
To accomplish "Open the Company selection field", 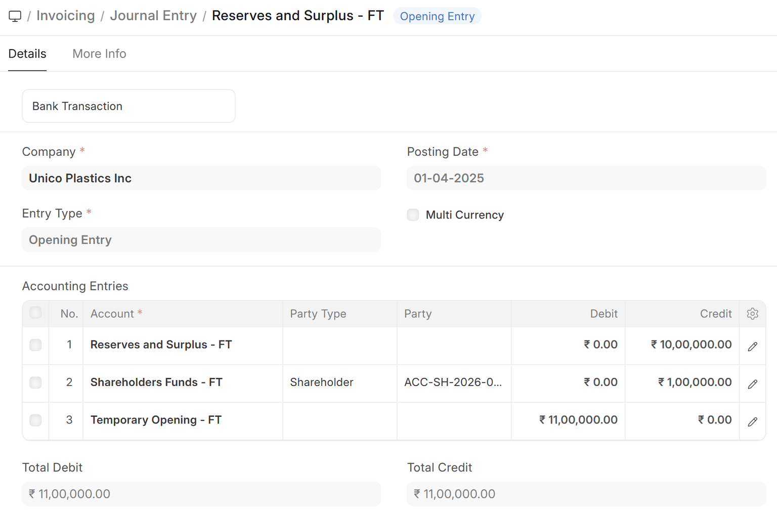I will (201, 178).
